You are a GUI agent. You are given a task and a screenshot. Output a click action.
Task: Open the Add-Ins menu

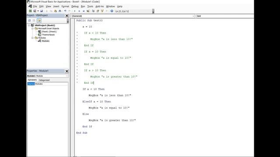tap(100, 7)
